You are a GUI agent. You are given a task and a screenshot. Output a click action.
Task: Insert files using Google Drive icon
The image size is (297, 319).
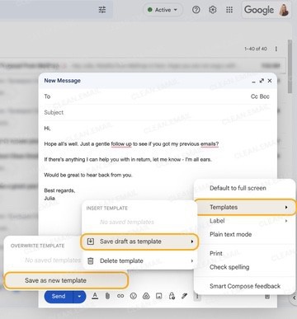[146, 296]
